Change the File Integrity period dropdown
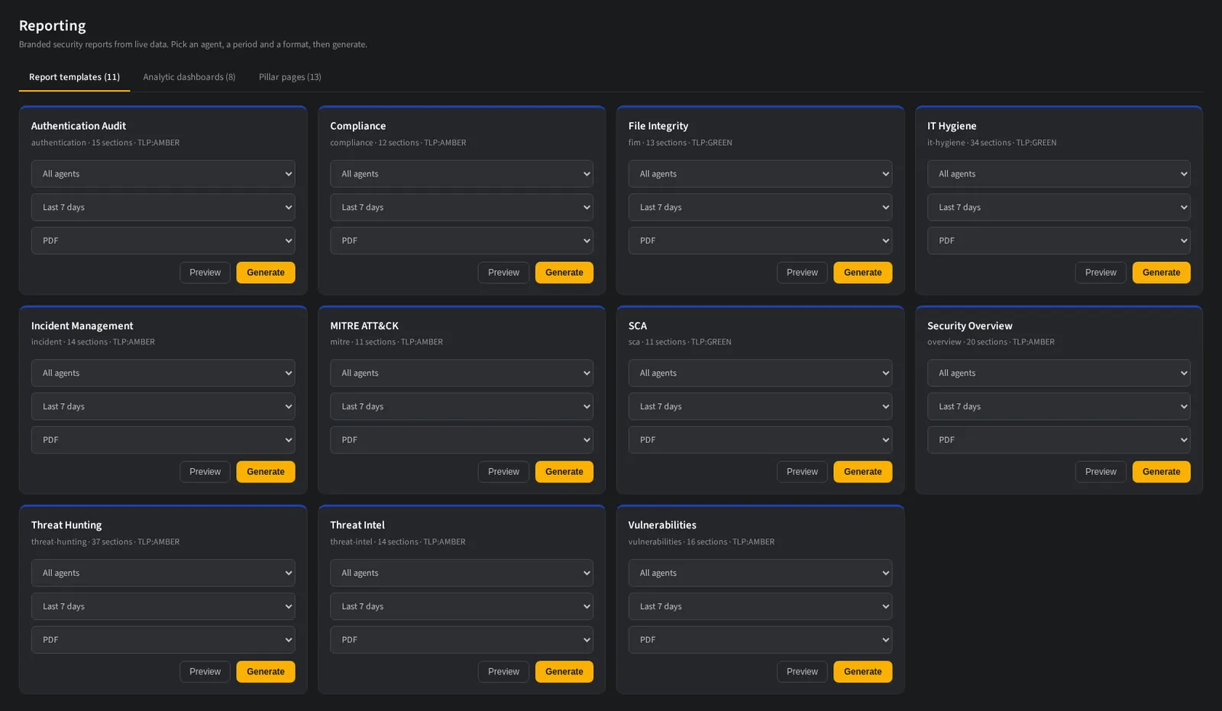 [x=761, y=208]
